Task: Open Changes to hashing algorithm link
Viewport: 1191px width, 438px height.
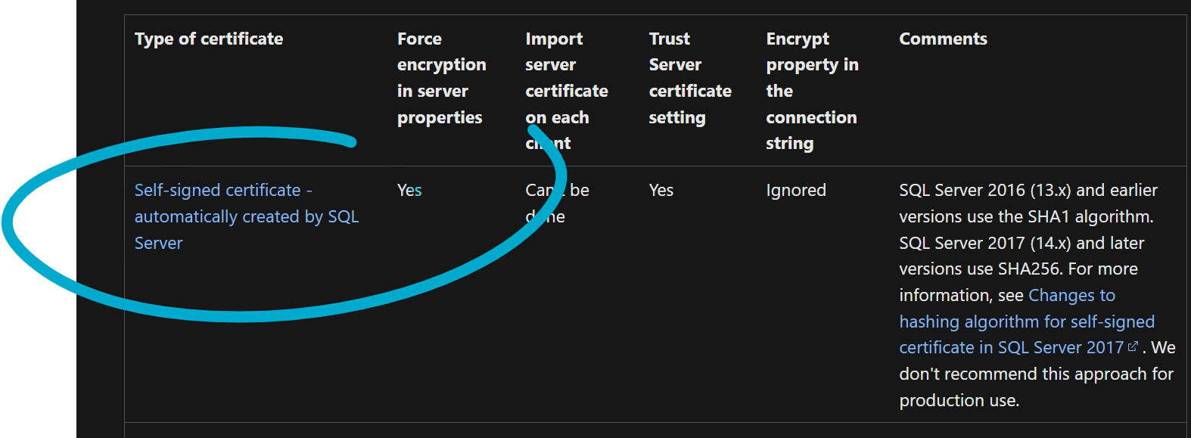Action: point(1027,322)
